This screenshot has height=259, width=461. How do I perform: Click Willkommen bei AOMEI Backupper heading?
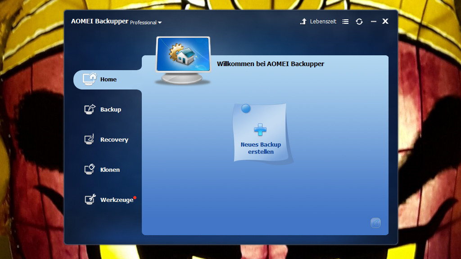pos(271,64)
